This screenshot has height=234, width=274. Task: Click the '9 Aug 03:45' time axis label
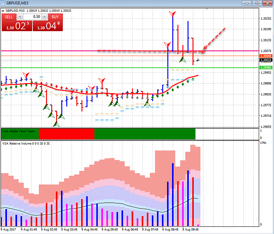pyautogui.click(x=69, y=230)
